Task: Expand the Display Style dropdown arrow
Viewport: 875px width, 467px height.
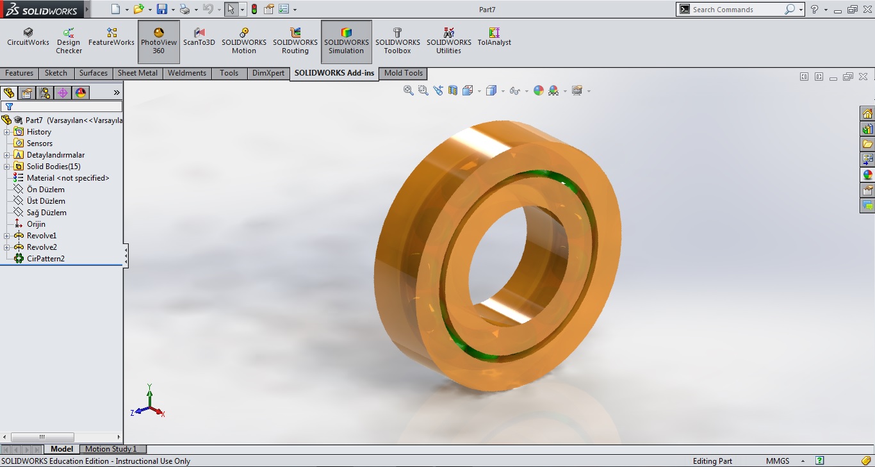Action: tap(503, 91)
